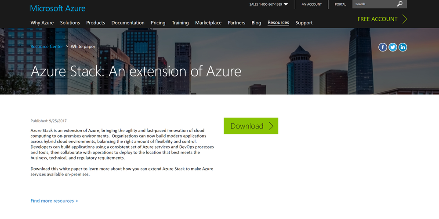This screenshot has width=439, height=219.
Task: Click the My Account link
Action: pos(312,4)
